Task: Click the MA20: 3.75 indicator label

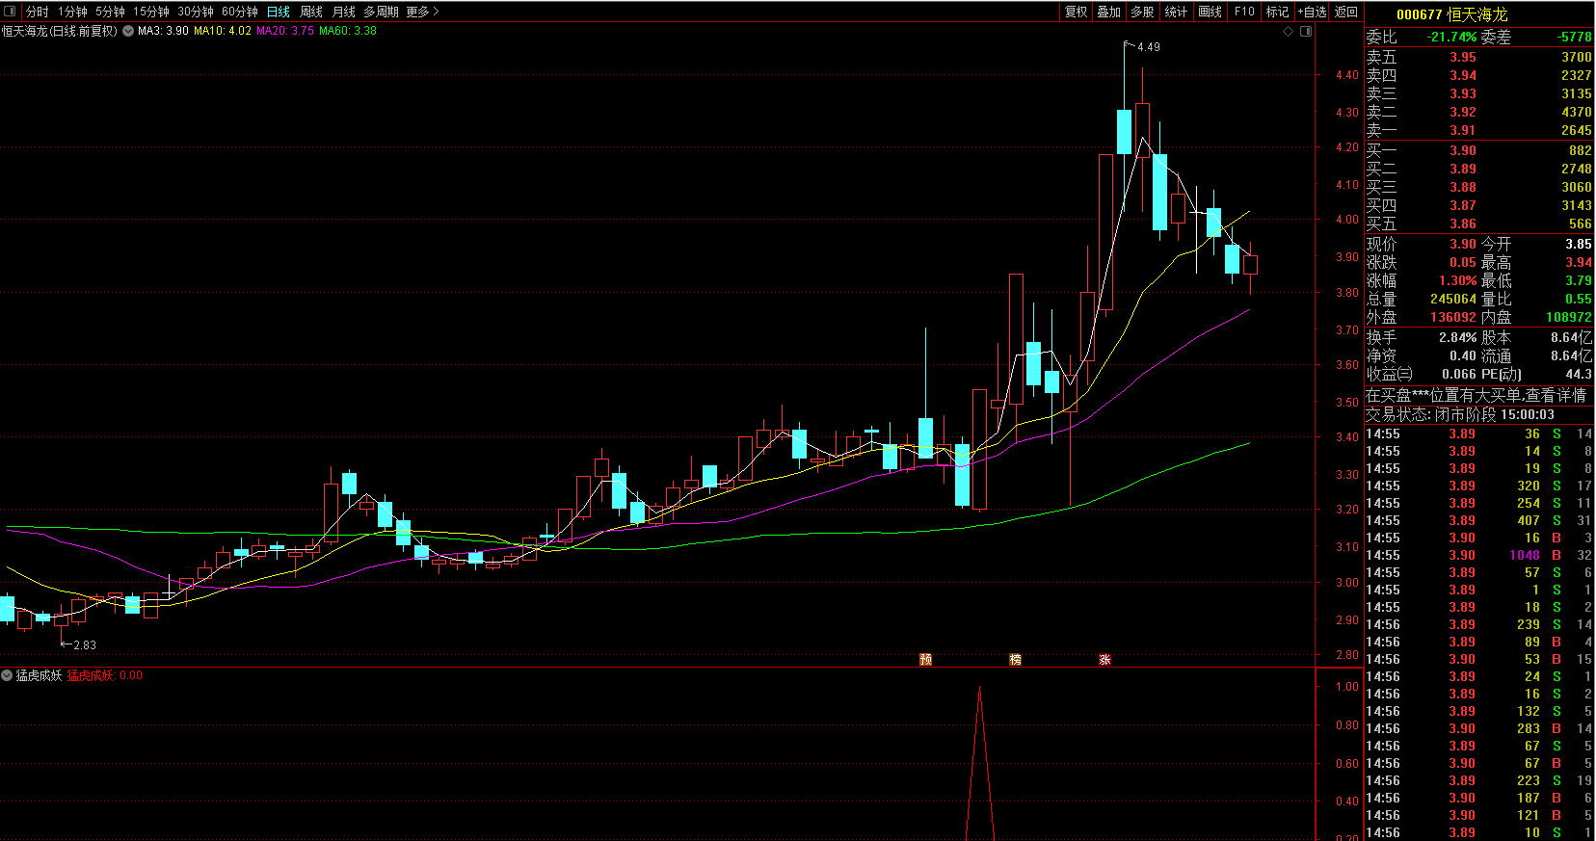Action: point(285,31)
